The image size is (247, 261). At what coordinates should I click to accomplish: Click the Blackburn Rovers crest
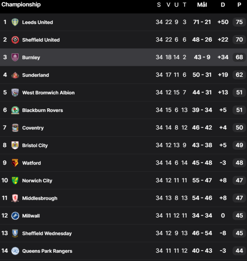[x=15, y=110]
